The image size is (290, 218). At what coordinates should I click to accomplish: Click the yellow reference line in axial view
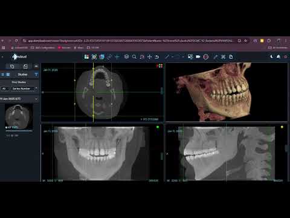[93, 93]
